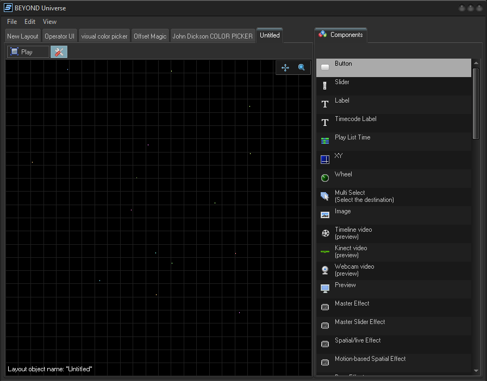The height and width of the screenshot is (381, 487).
Task: Switch to John Dickson COLOR PICKER tab
Action: pyautogui.click(x=213, y=36)
